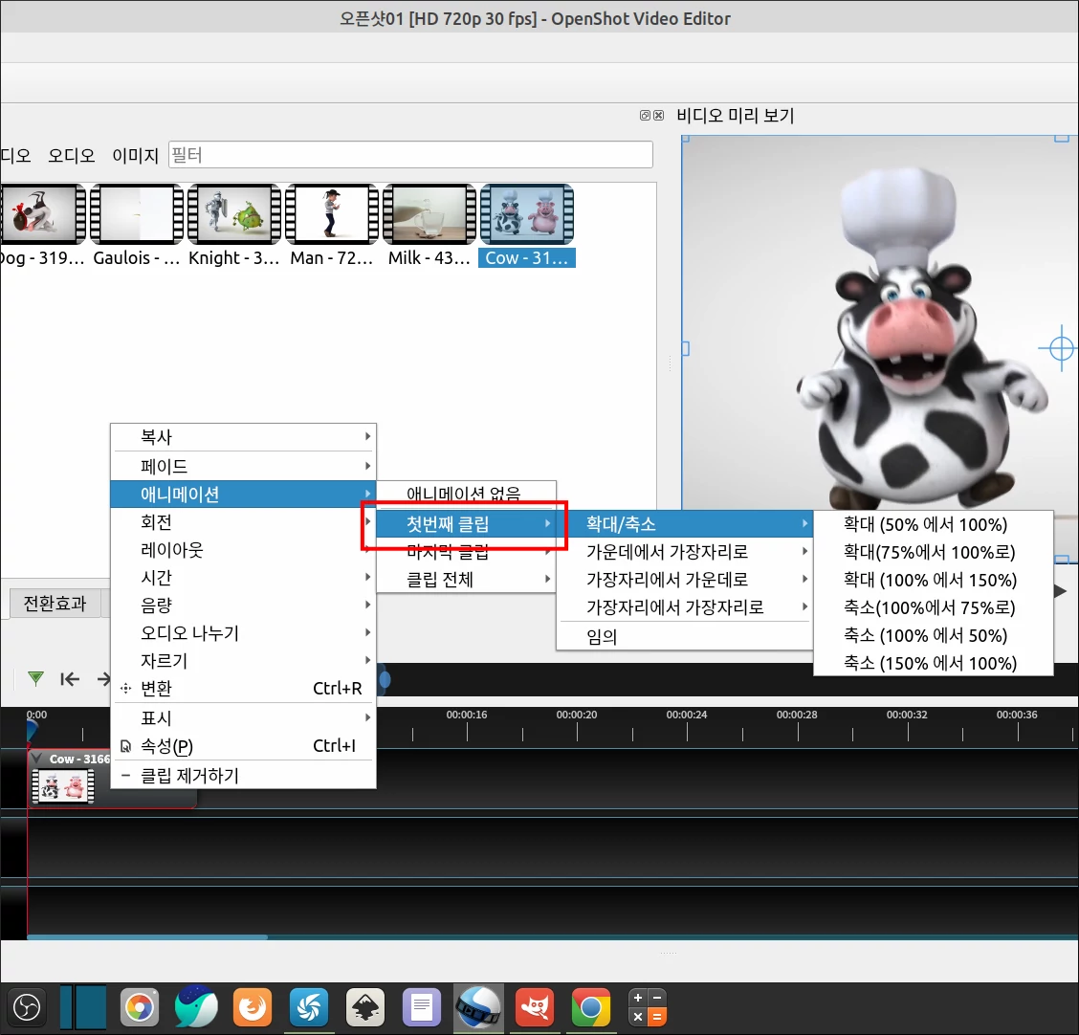Select Cow video thumbnail
Screen dimensions: 1079x1035
(527, 214)
